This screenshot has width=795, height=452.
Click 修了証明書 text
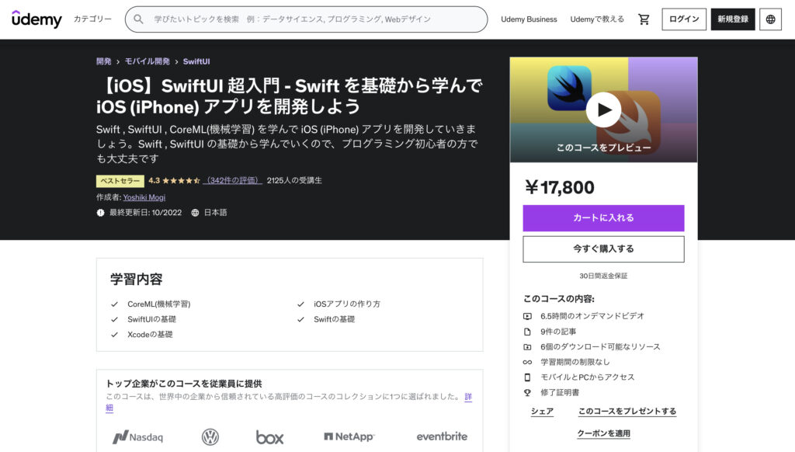pos(560,393)
